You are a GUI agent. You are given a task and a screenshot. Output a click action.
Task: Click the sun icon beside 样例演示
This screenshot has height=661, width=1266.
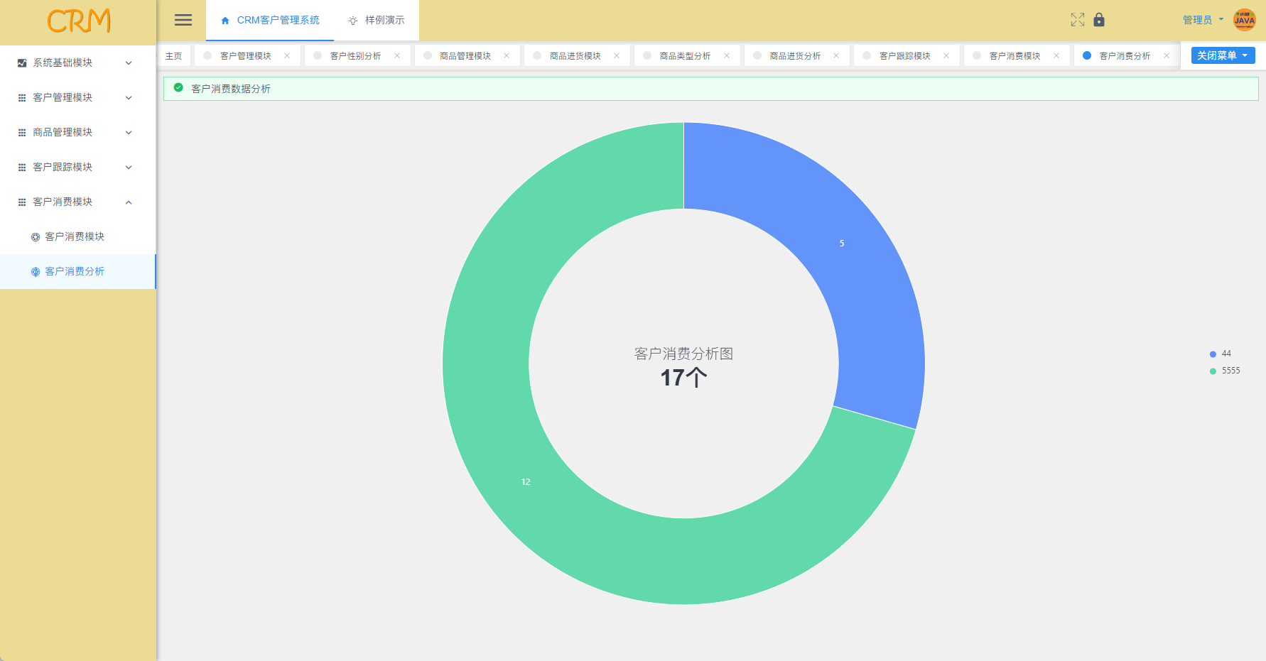coord(353,21)
